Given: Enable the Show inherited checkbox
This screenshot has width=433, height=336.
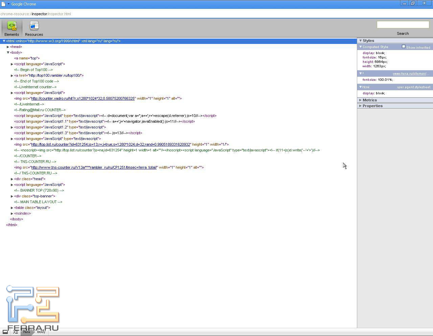Looking at the screenshot, I should 403,47.
